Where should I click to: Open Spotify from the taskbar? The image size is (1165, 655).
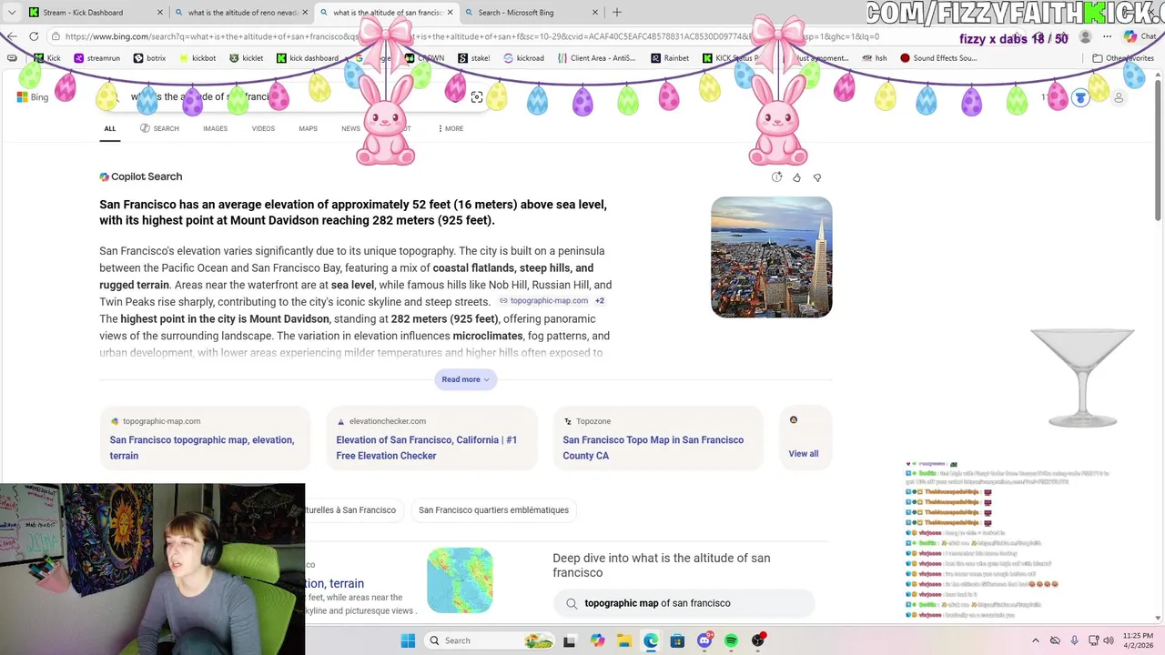point(731,640)
